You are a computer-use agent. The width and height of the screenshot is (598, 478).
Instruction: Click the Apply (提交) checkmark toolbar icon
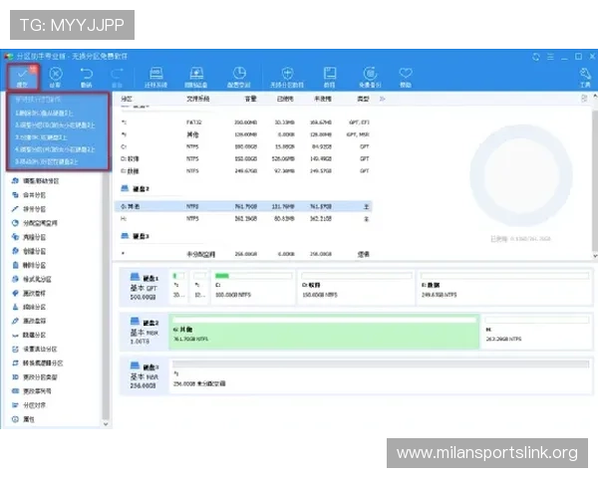[x=23, y=77]
